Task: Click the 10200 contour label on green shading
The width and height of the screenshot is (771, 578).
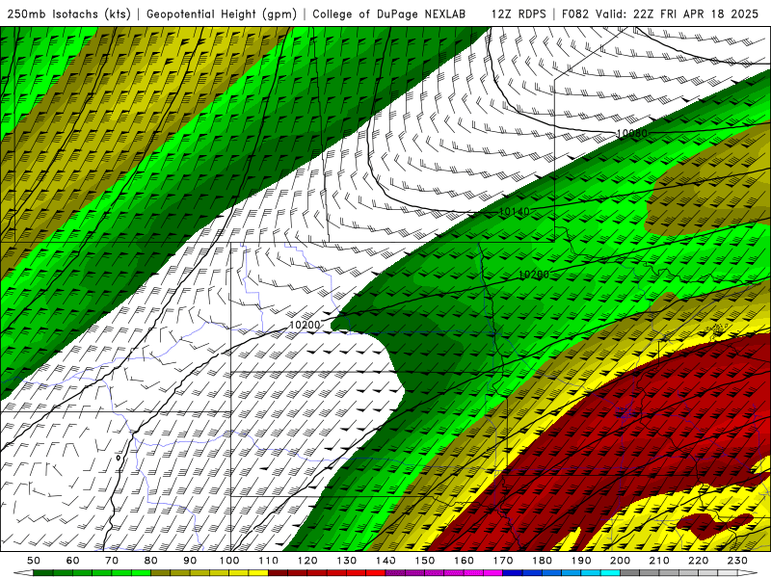Action: coord(534,275)
